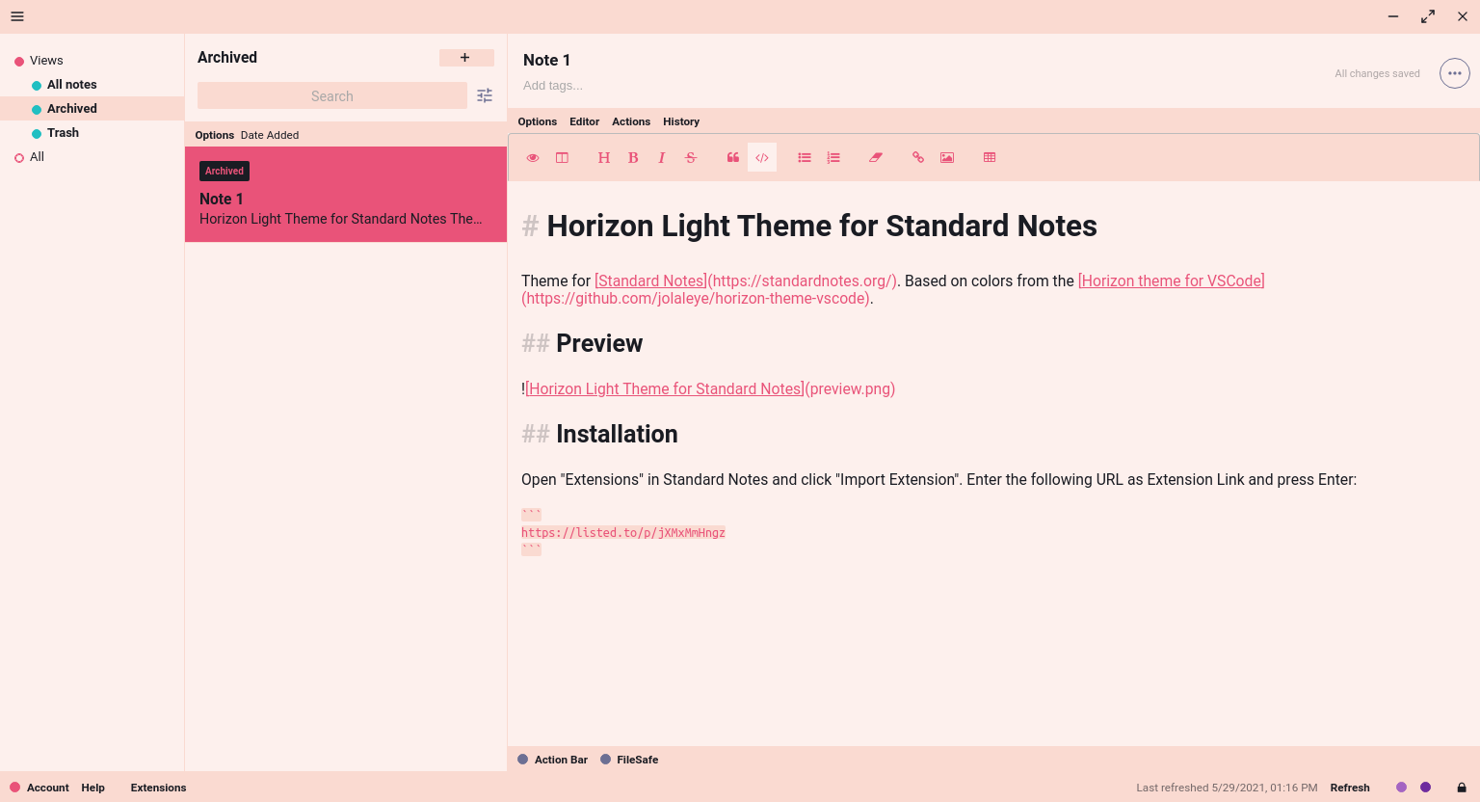Open the note options ellipsis menu

pos(1455,73)
